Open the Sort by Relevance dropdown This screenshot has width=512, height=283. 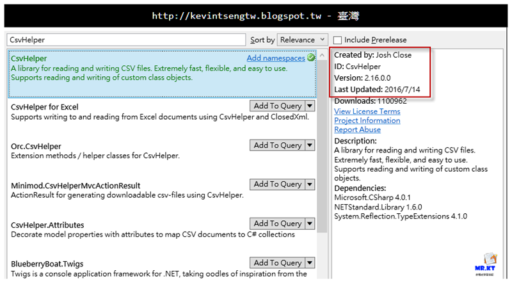(302, 40)
